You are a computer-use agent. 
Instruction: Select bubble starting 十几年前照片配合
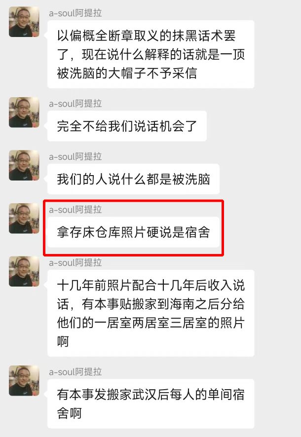[x=151, y=313]
